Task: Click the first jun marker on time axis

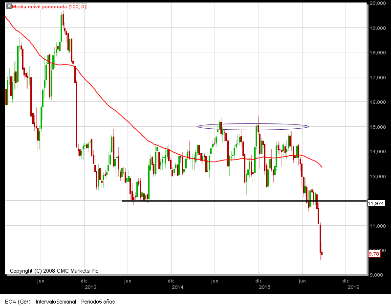Action: tap(41, 281)
